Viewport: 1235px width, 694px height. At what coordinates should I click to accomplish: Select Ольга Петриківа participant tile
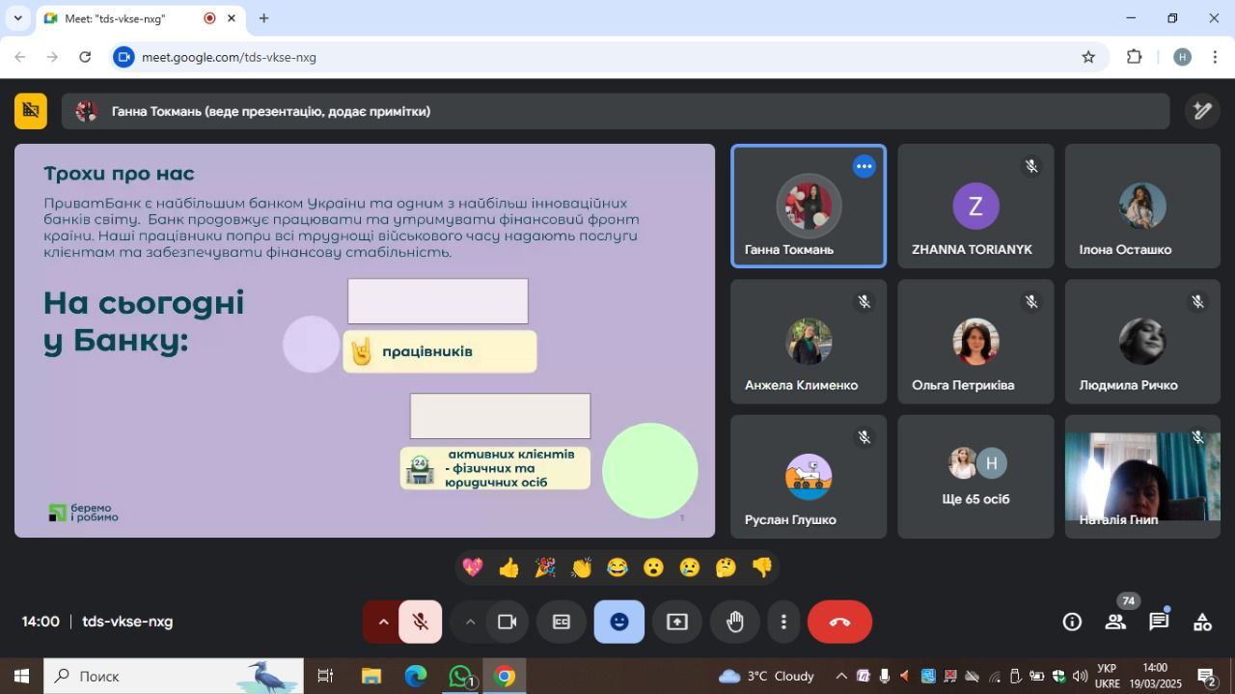(975, 342)
